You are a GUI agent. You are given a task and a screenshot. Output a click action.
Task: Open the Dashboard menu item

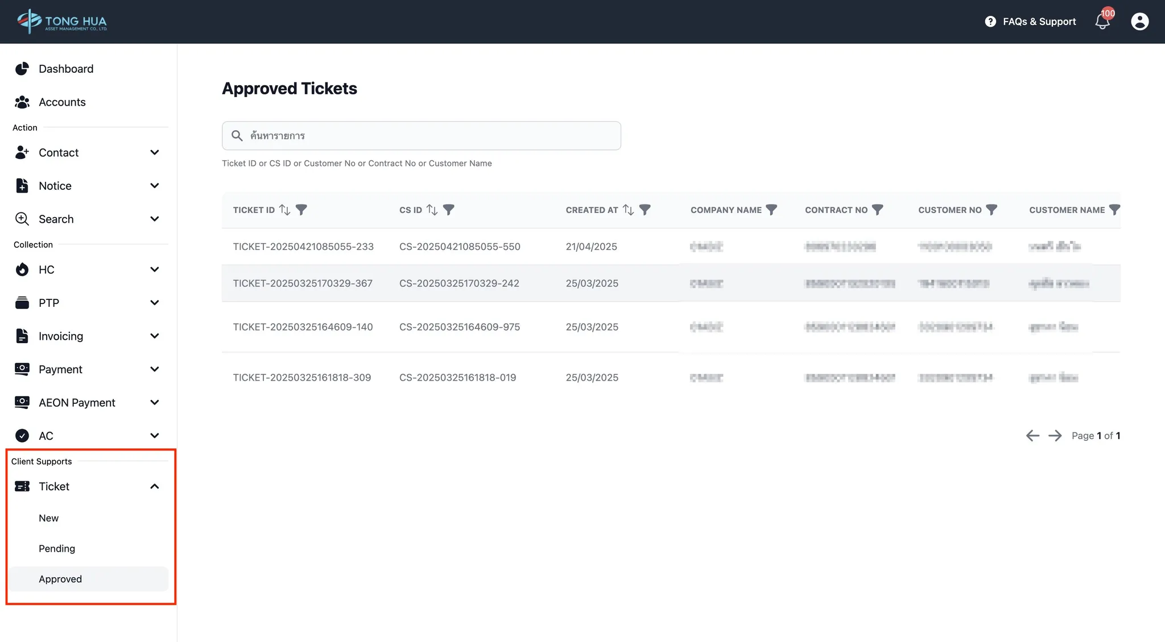(x=66, y=69)
